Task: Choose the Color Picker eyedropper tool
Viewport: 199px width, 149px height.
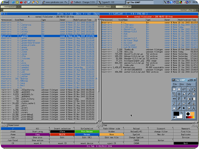Action: tap(184, 99)
